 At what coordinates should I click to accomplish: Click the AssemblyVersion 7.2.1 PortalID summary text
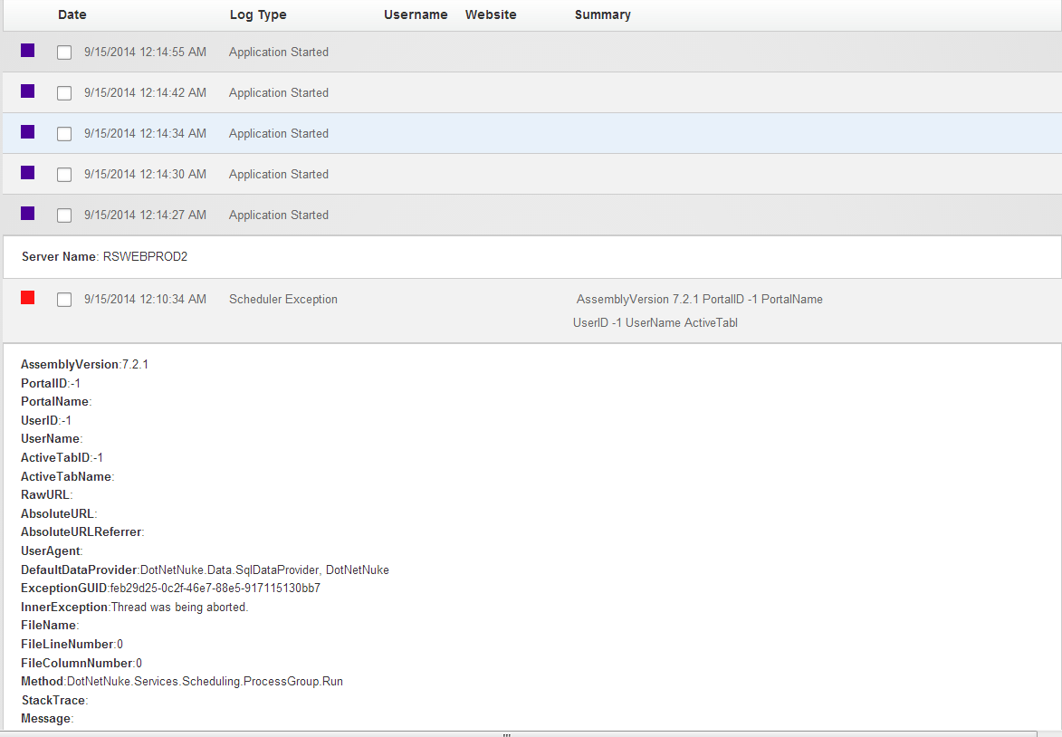(700, 300)
